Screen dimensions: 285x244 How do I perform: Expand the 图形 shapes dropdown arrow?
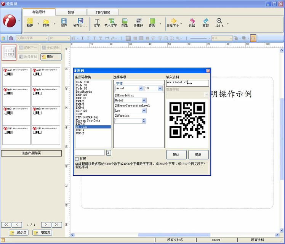coord(160,24)
